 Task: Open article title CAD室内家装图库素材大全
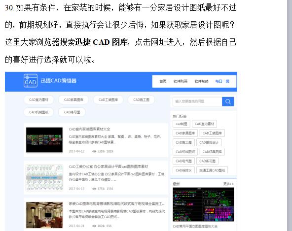89,129
